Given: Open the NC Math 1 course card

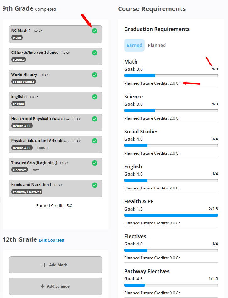Looking at the screenshot, I should tap(50, 34).
